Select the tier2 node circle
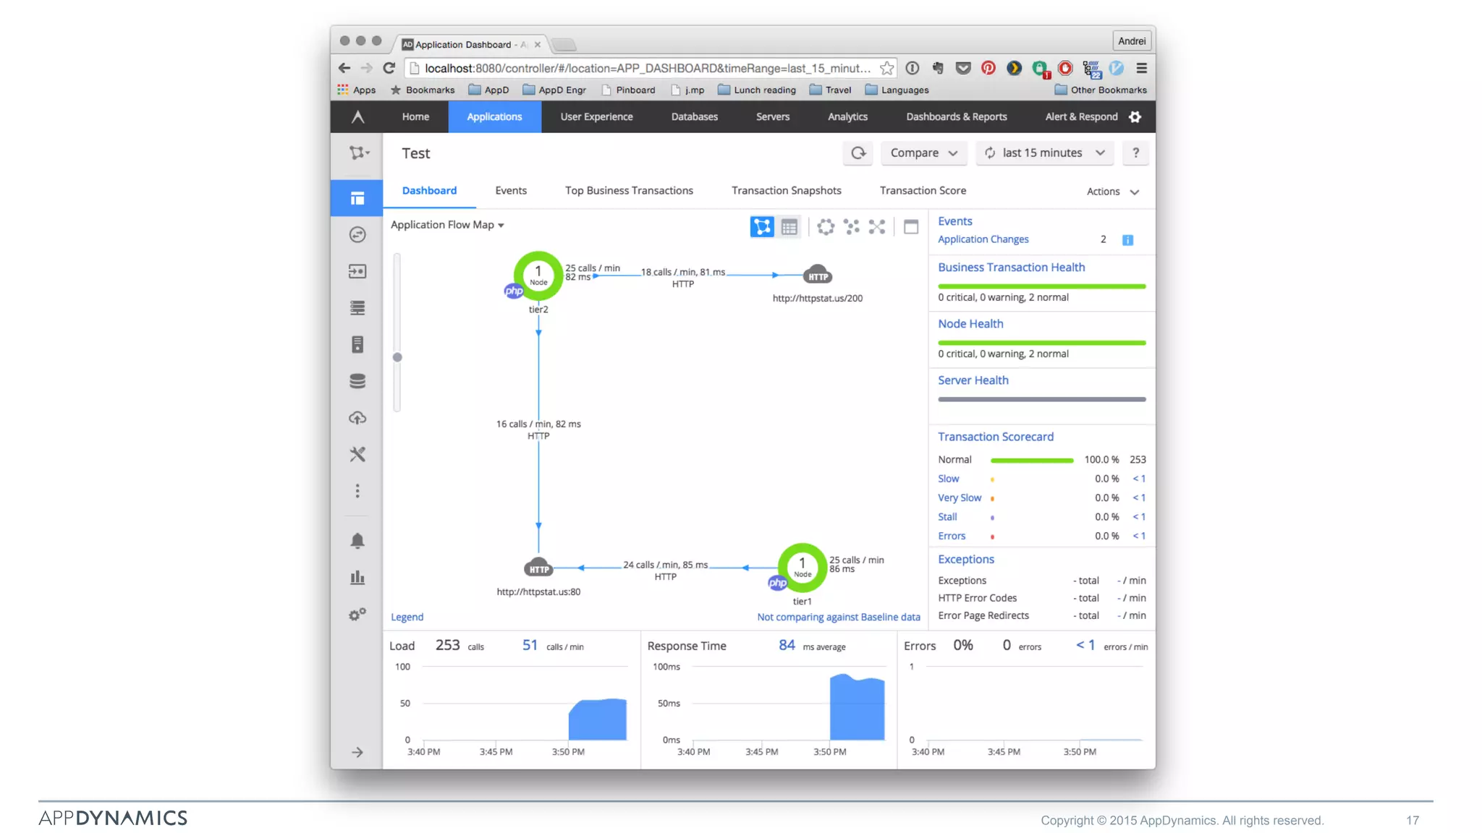The width and height of the screenshot is (1482, 833). click(x=538, y=275)
